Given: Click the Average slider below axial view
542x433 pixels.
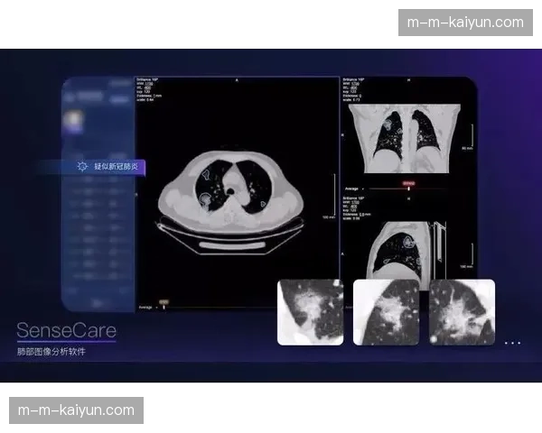Looking at the screenshot, I should coord(163,306).
